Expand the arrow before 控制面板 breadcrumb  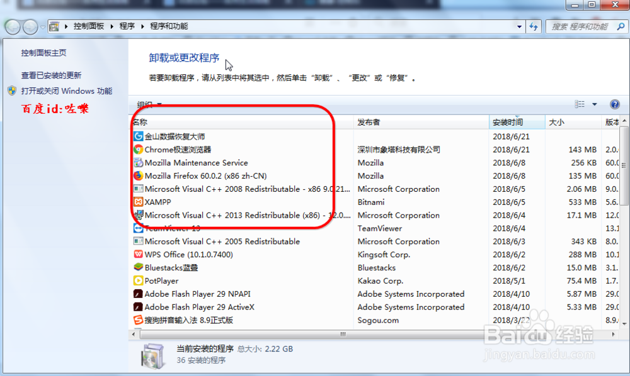[66, 26]
